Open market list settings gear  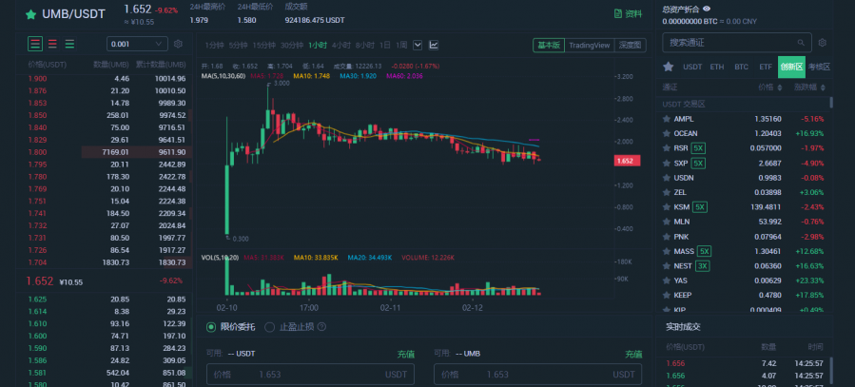[823, 43]
